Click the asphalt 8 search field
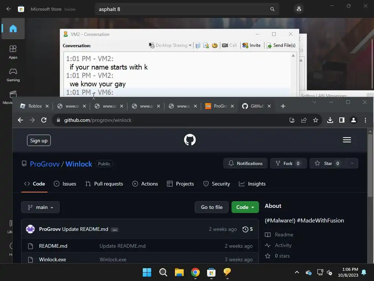The image size is (374, 281). click(187, 9)
